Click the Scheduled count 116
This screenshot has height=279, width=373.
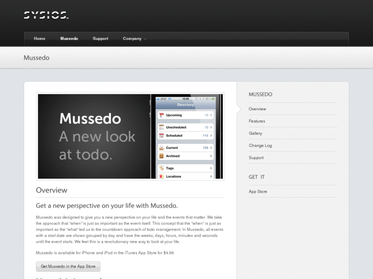click(205, 136)
